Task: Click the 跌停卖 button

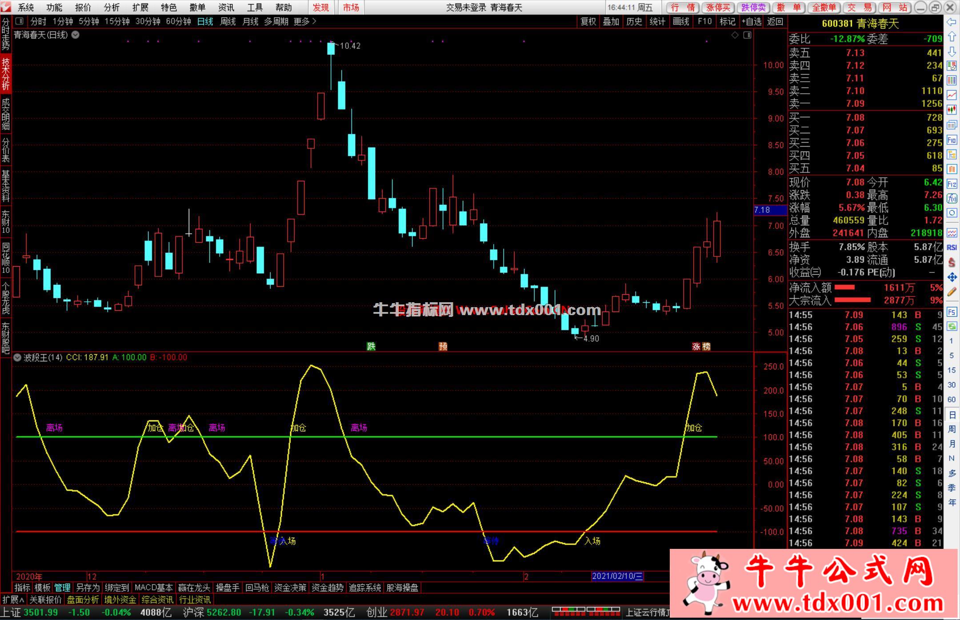Action: coord(753,8)
